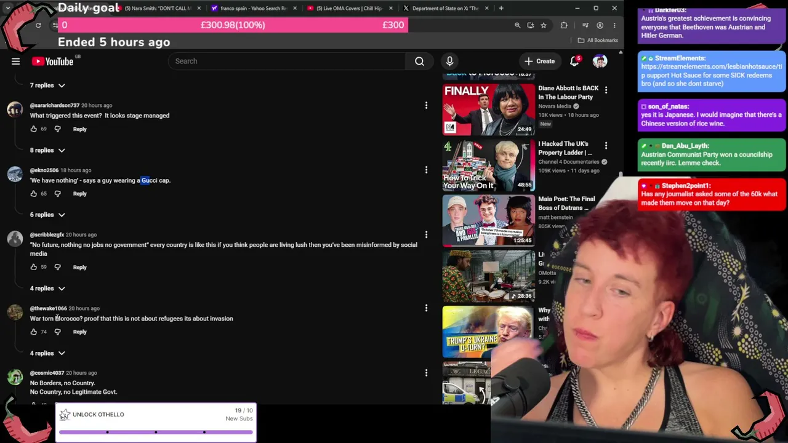View @scribblegfx profile avatar
The width and height of the screenshot is (788, 443).
pos(15,239)
